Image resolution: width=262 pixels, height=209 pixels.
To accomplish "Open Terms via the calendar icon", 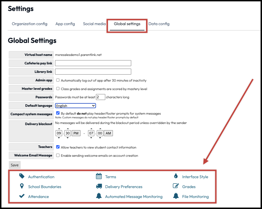I will tap(98, 177).
